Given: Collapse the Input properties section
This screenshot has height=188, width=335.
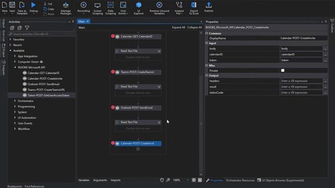Looking at the screenshot, I should click(x=207, y=43).
